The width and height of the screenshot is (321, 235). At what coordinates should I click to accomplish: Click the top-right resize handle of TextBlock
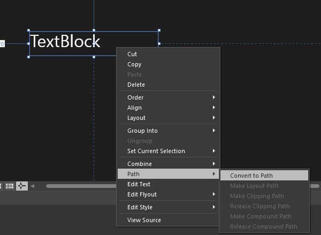(x=159, y=31)
